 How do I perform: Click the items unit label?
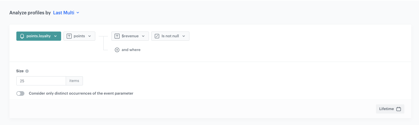point(74,81)
